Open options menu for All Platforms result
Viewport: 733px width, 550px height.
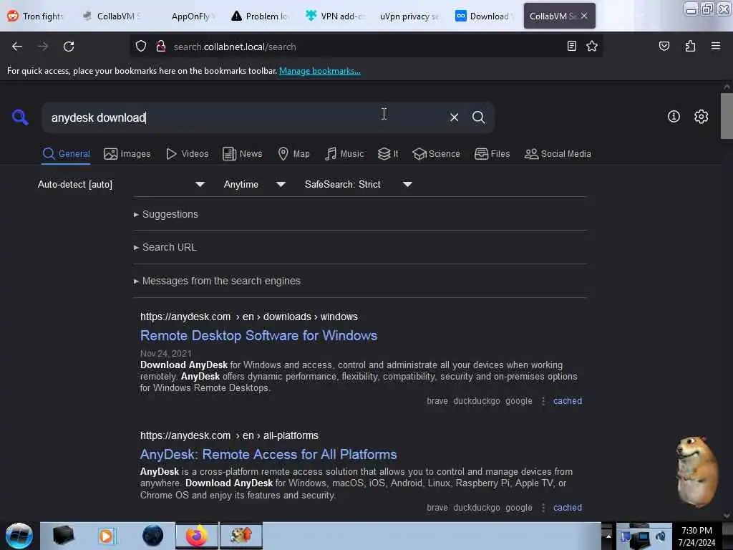pyautogui.click(x=543, y=508)
